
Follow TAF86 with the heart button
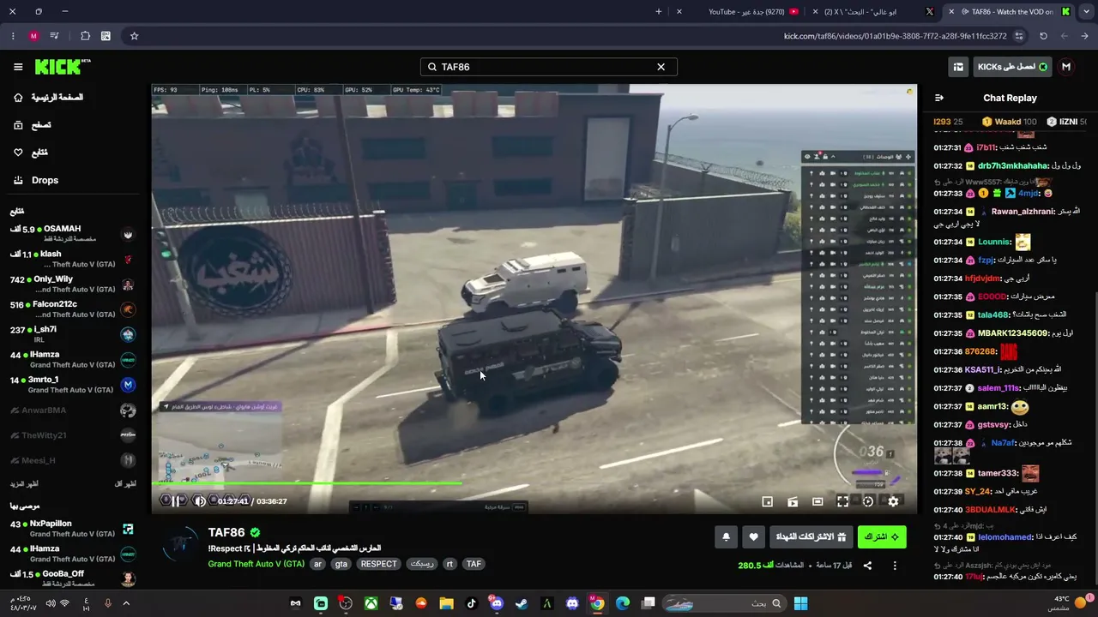(x=753, y=537)
